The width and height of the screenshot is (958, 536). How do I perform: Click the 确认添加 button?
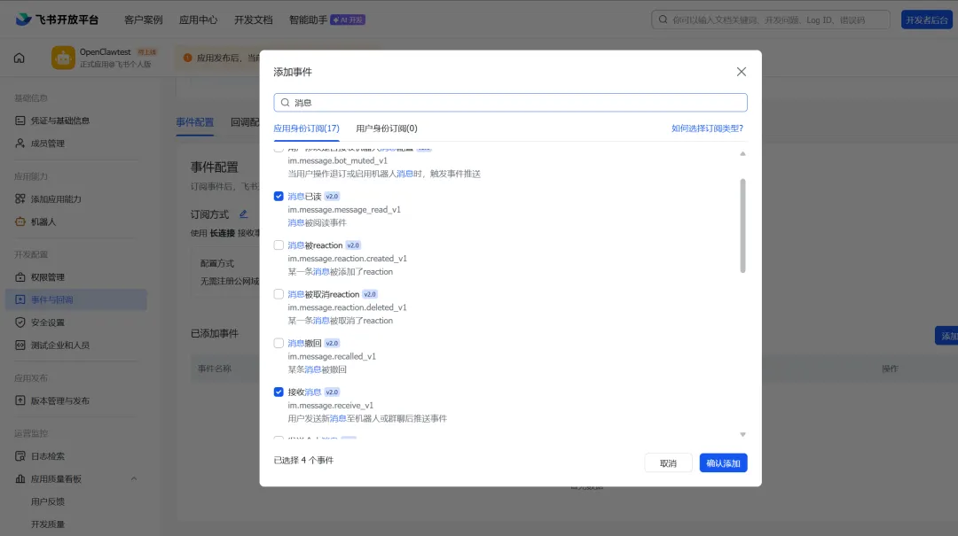[x=724, y=462]
